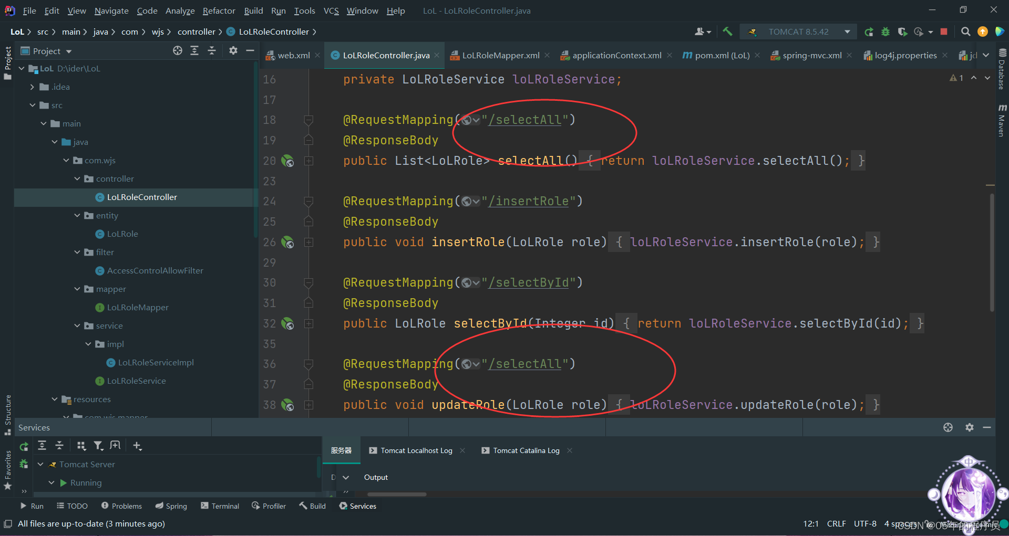Open the Refactor menu
This screenshot has width=1009, height=536.
coord(219,10)
